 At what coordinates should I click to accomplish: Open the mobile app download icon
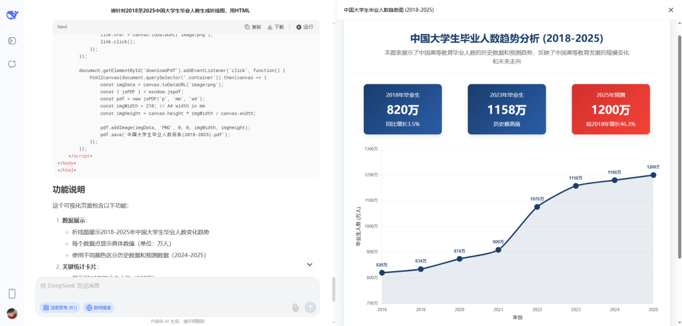(x=12, y=294)
